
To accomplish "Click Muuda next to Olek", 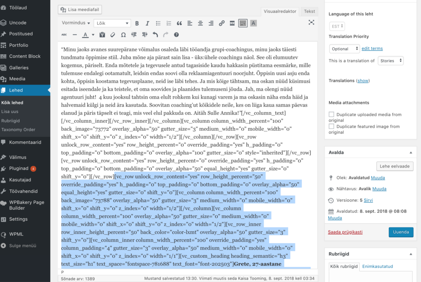I will tap(378, 178).
